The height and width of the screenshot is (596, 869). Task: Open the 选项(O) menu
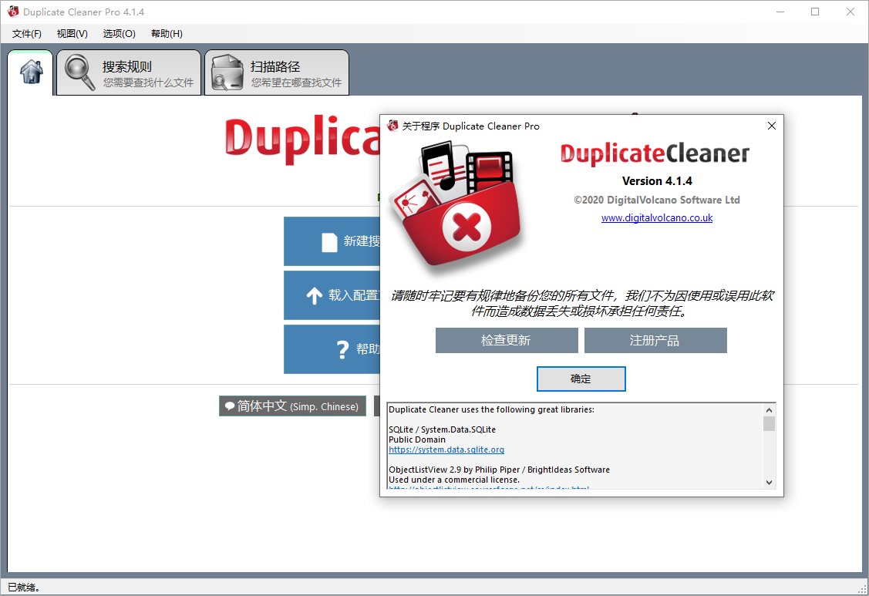click(x=117, y=33)
